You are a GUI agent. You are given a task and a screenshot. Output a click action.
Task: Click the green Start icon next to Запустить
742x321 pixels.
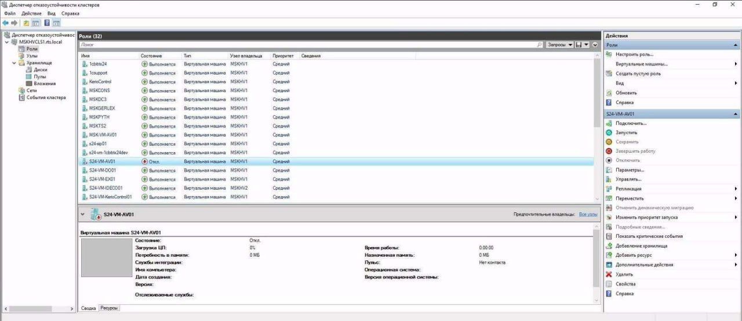(x=609, y=132)
